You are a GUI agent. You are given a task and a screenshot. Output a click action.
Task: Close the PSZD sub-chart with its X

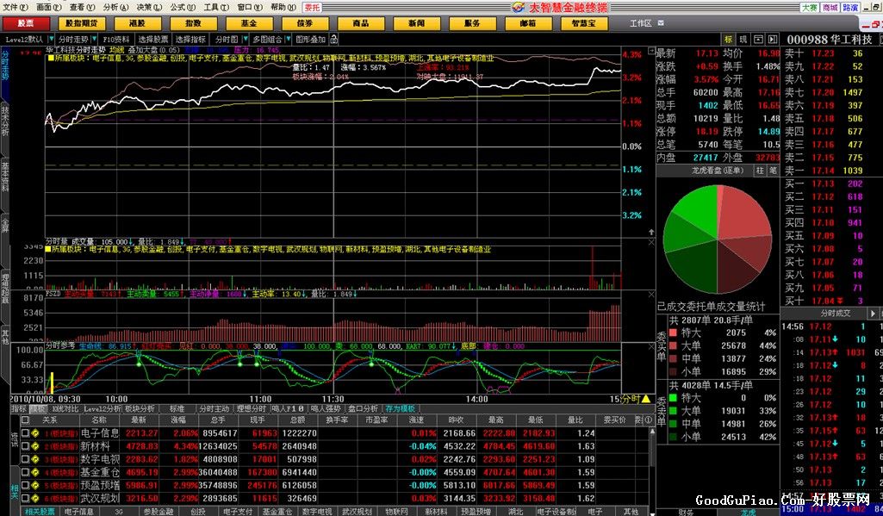pos(651,294)
